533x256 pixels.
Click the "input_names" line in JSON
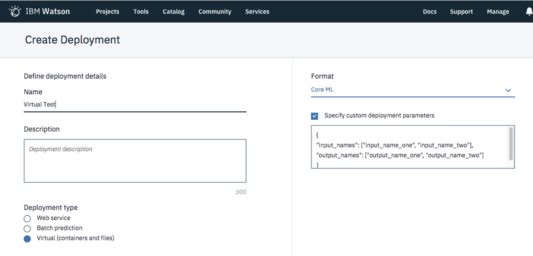pyautogui.click(x=395, y=145)
